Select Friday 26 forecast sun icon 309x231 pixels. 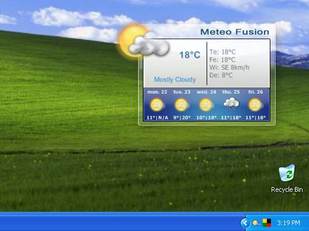point(256,105)
